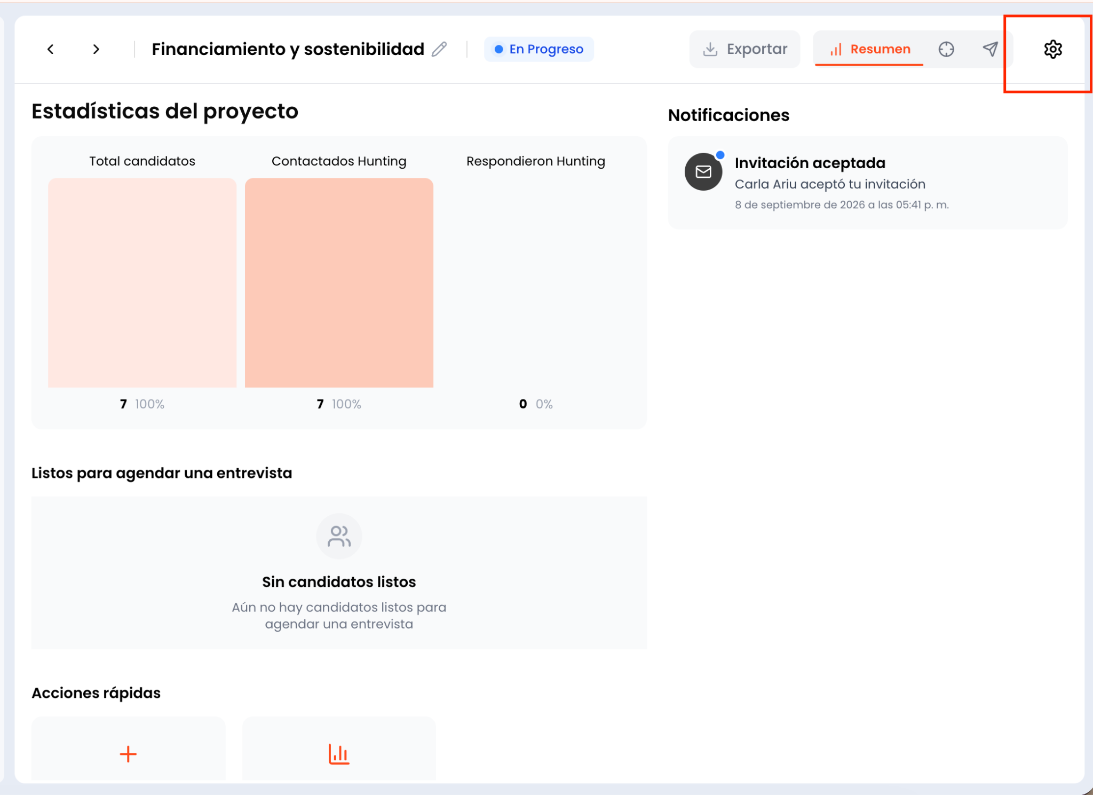The image size is (1093, 795).
Task: Switch to the Resumen tab
Action: pyautogui.click(x=869, y=49)
